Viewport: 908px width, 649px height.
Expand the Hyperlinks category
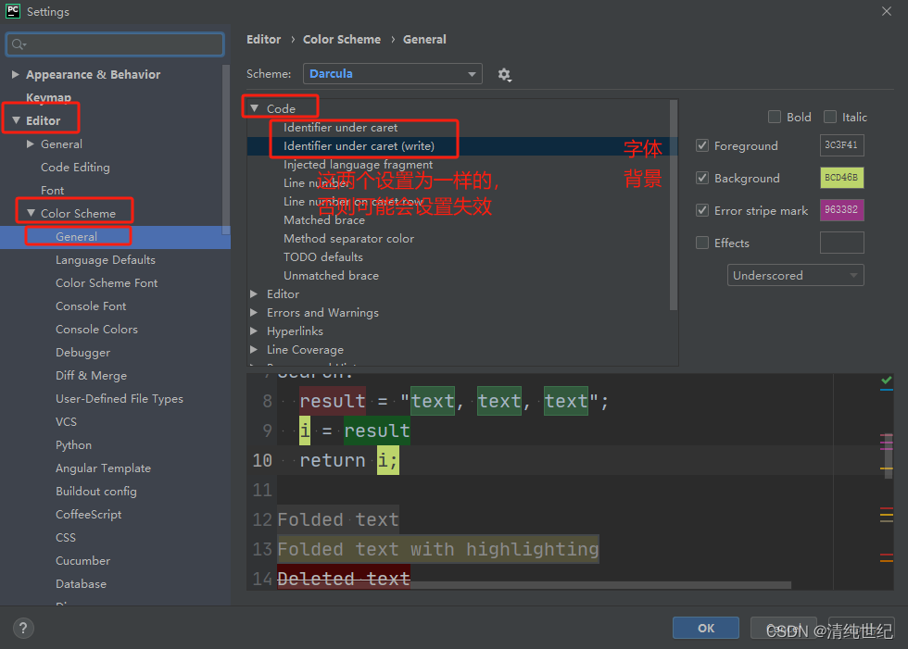pyautogui.click(x=254, y=331)
